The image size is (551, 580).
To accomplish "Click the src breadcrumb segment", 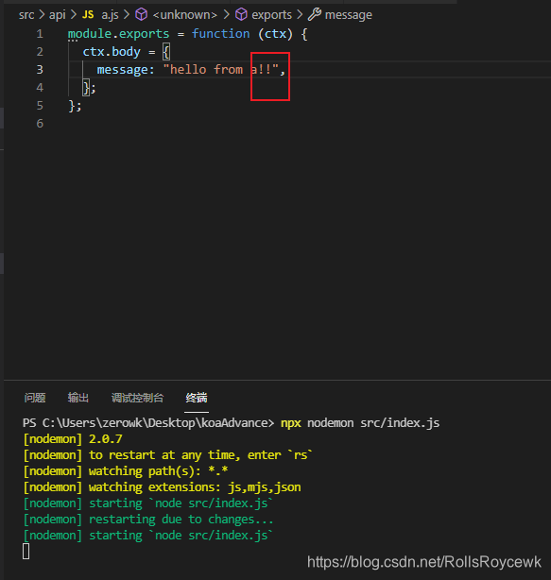I will click(x=26, y=15).
